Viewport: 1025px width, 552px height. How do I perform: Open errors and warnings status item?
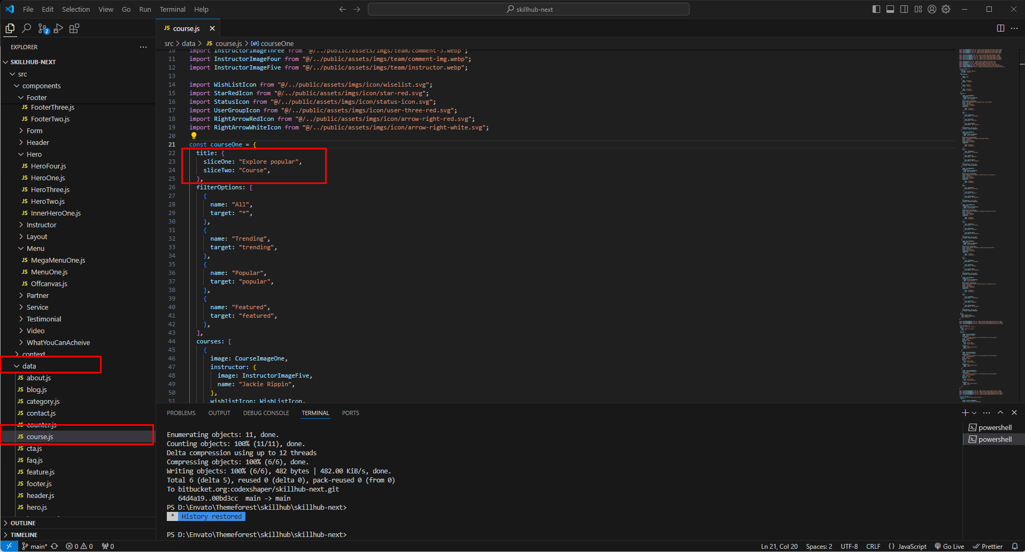tap(79, 546)
